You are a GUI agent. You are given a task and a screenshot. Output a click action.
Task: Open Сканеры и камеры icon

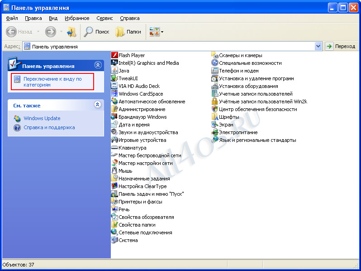pyautogui.click(x=215, y=55)
